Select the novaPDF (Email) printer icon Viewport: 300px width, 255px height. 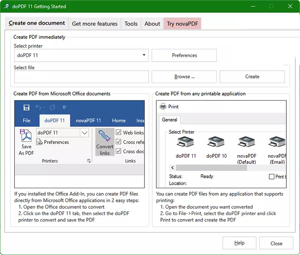(x=277, y=141)
